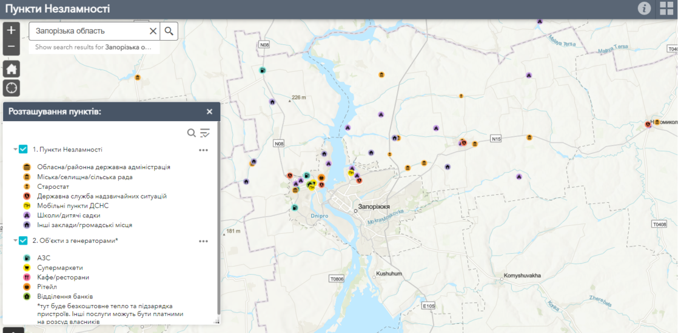Zoom in on the map

pos(11,30)
